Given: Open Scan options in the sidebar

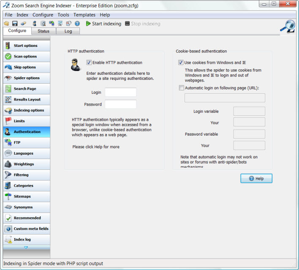Looking at the screenshot, I should coord(27,57).
